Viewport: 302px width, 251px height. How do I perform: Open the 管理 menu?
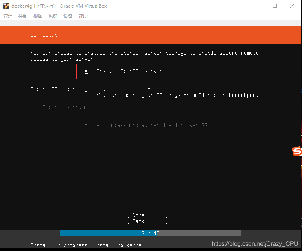pyautogui.click(x=8, y=16)
